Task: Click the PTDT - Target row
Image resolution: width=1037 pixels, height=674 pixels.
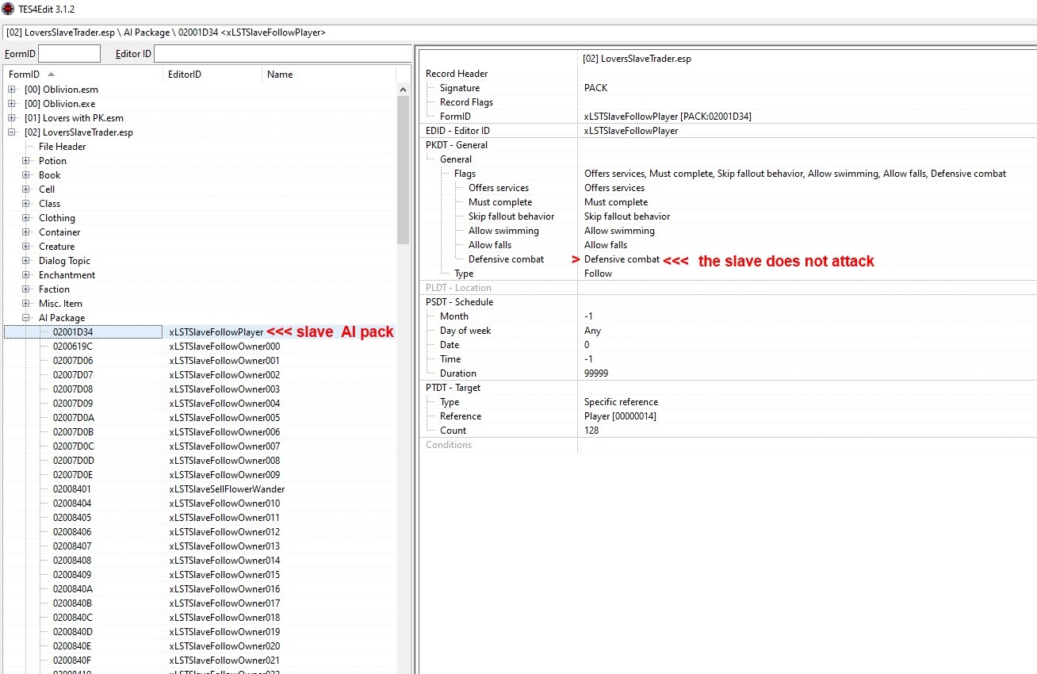Action: tap(728, 388)
